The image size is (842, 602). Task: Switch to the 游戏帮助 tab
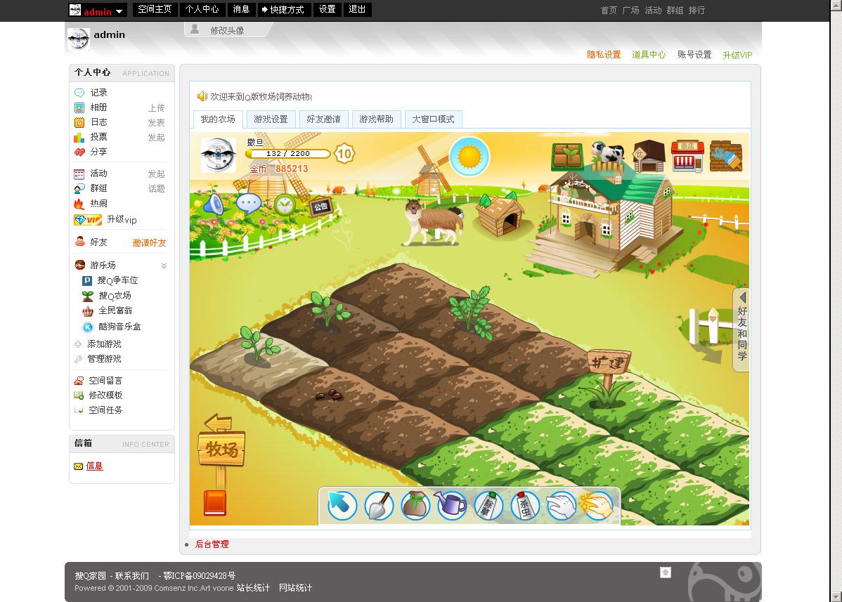tap(377, 119)
